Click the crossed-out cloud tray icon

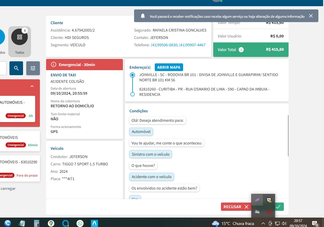tap(257, 212)
